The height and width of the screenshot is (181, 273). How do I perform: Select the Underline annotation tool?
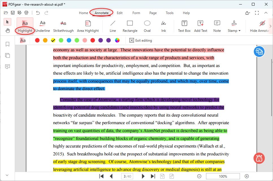(x=42, y=25)
